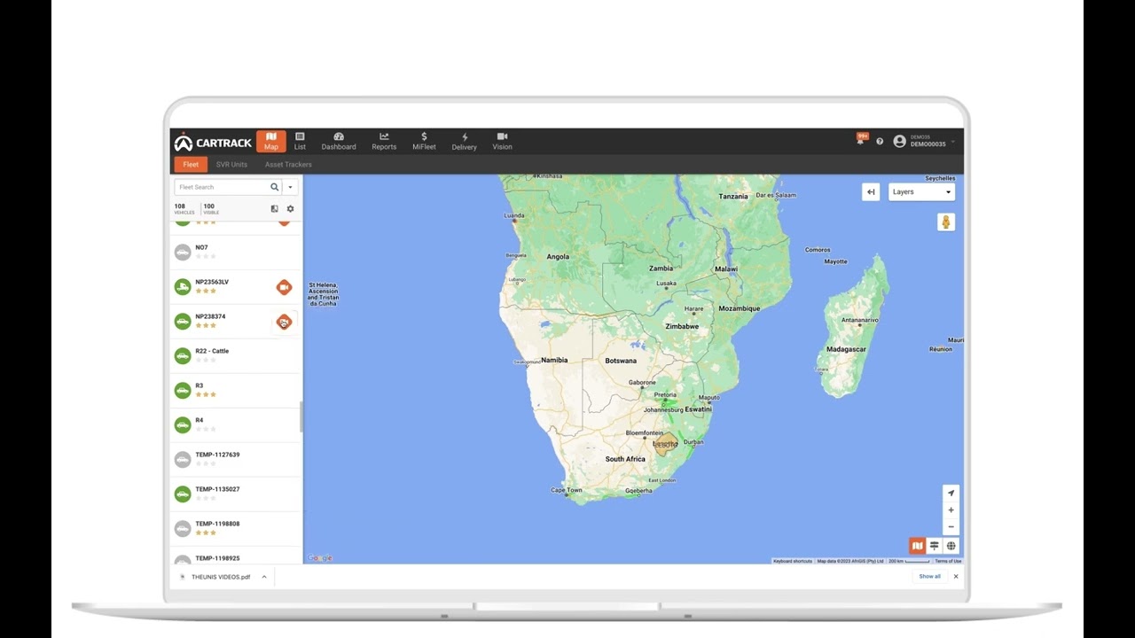Open notifications bell with 99+ badge
The height and width of the screenshot is (638, 1135).
coord(861,139)
